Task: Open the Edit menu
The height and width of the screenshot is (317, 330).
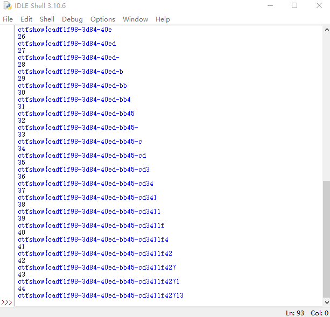Action: pyautogui.click(x=26, y=19)
